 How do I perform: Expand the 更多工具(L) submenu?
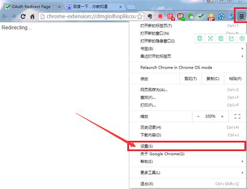click(x=188, y=173)
